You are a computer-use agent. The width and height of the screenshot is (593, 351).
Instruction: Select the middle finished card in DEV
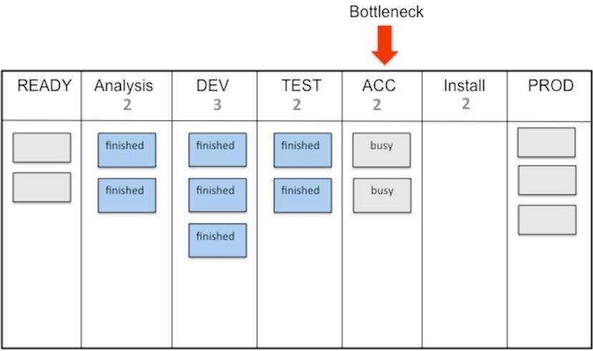coord(218,195)
